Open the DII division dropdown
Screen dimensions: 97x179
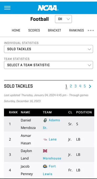(63, 19)
